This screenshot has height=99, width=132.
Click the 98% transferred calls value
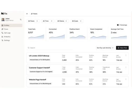click(x=104, y=72)
